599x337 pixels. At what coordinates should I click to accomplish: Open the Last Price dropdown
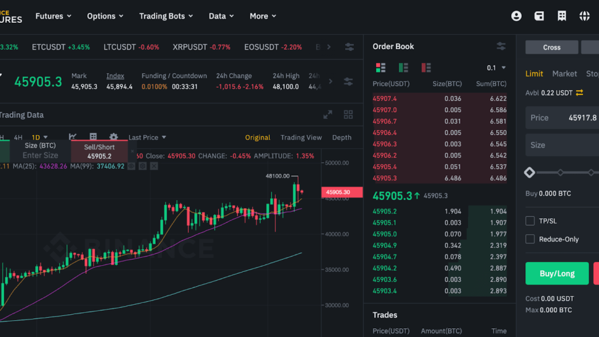143,137
